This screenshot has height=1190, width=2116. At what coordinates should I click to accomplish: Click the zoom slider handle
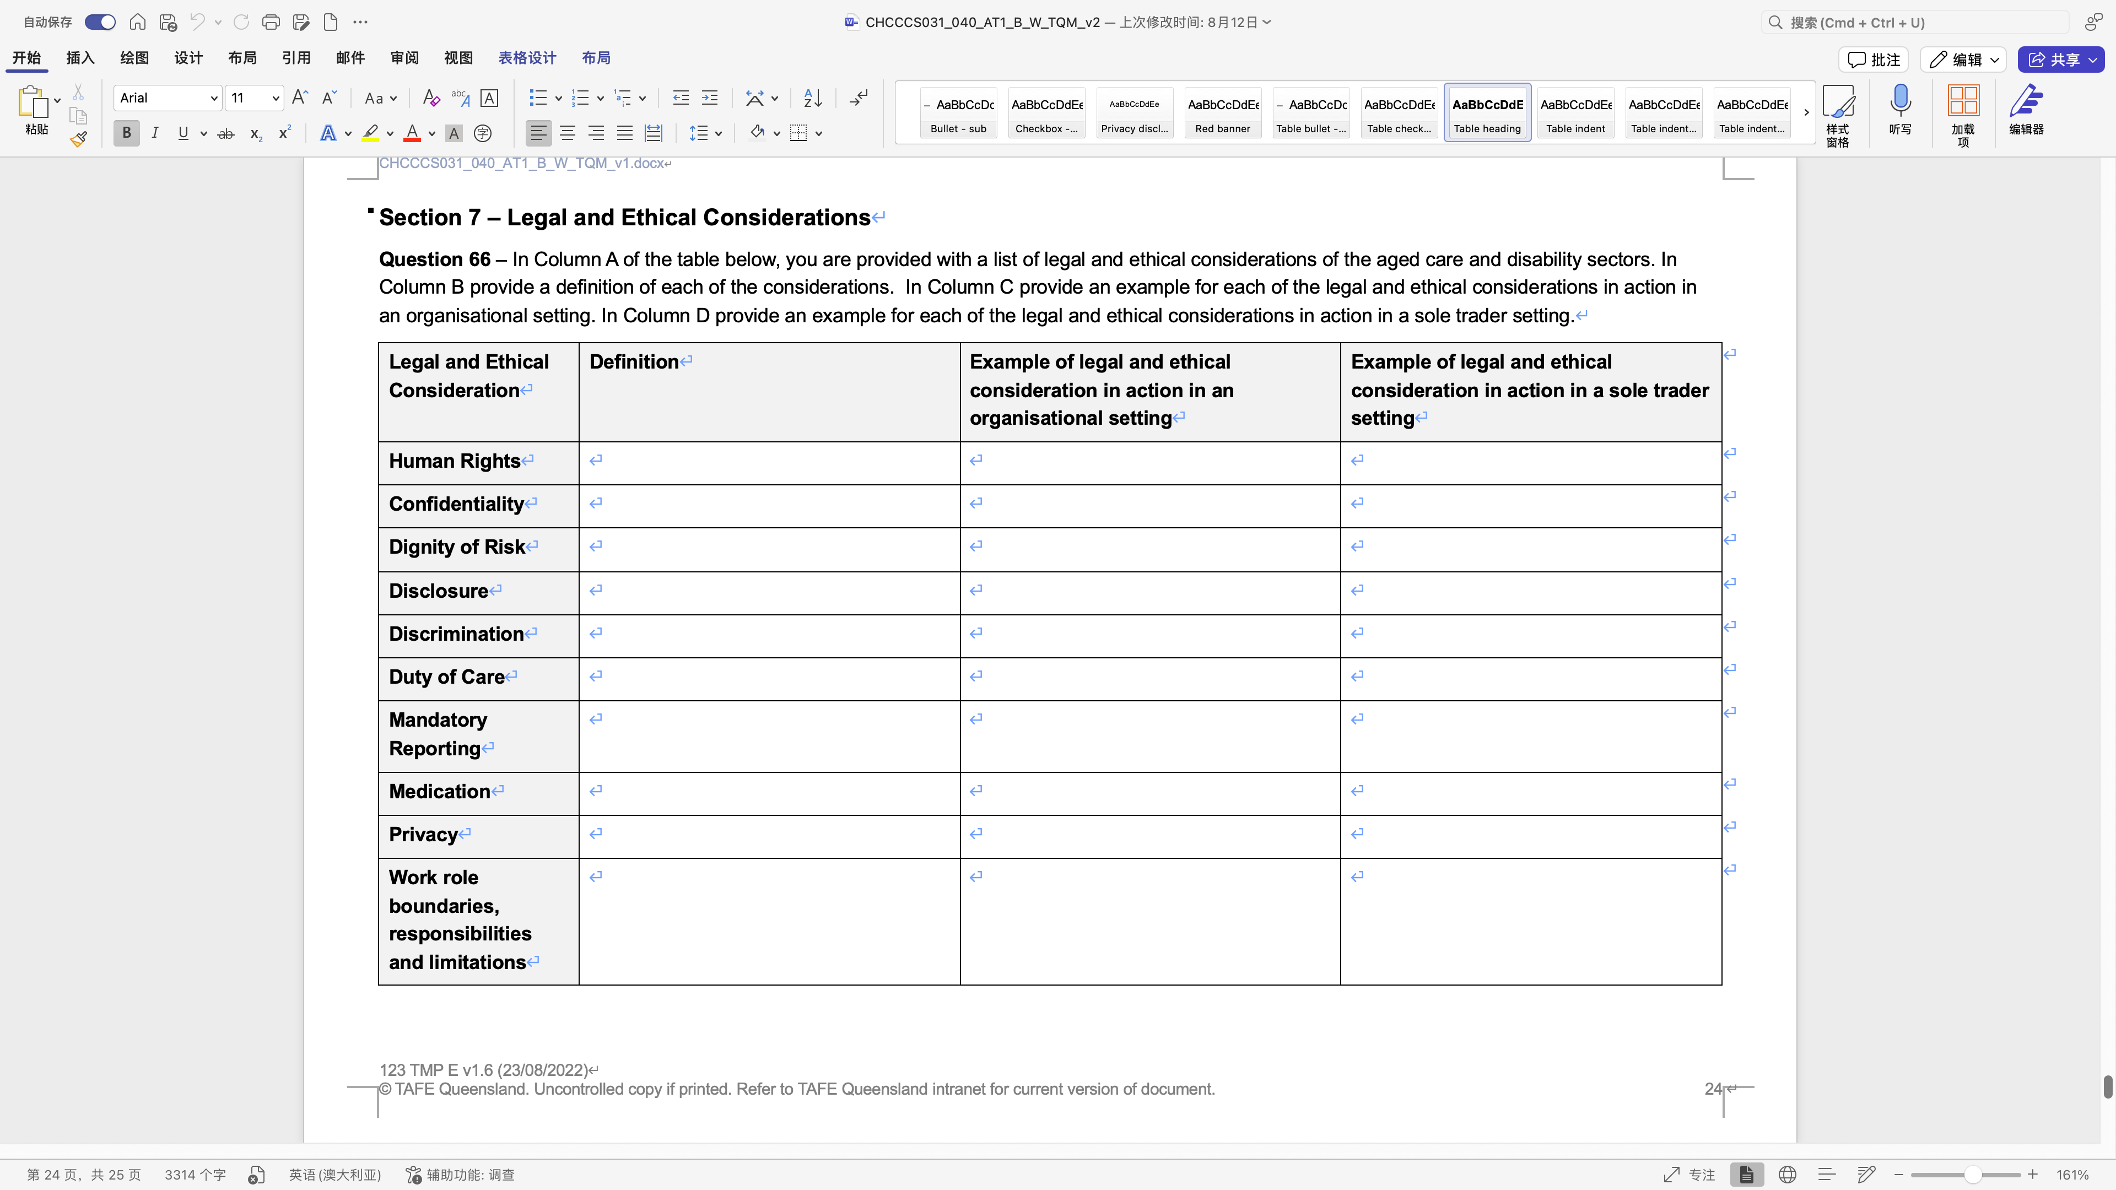pyautogui.click(x=1972, y=1175)
